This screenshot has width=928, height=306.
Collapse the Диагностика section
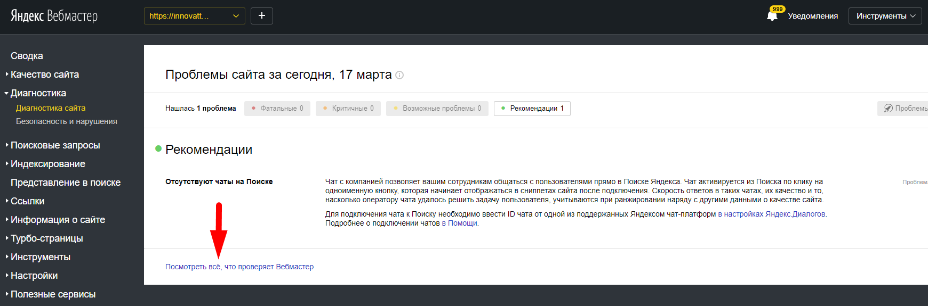pyautogui.click(x=38, y=93)
